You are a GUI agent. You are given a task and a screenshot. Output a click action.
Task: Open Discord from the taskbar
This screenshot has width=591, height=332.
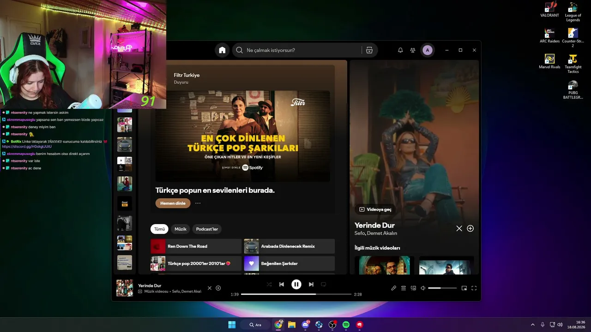click(305, 325)
